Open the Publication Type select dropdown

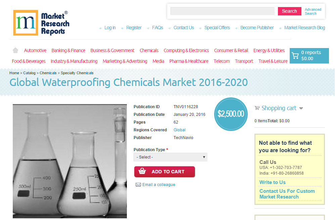pos(170,157)
